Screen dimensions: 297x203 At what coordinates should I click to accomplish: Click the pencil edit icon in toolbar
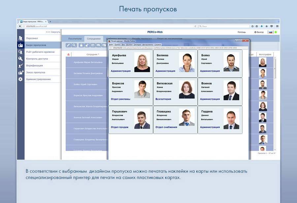click(x=68, y=45)
